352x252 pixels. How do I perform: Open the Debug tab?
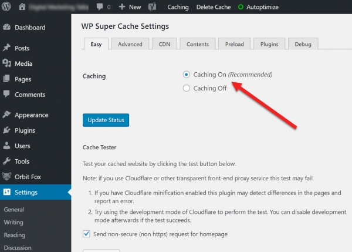[x=303, y=44]
